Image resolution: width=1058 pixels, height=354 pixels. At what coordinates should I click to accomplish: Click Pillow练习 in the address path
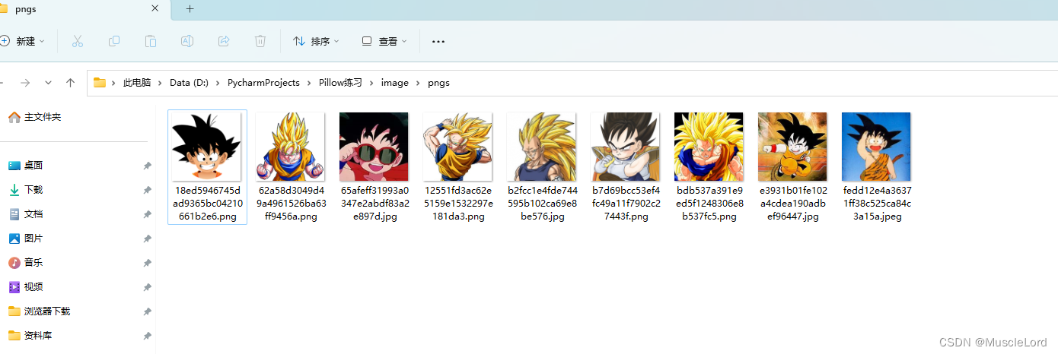[340, 83]
